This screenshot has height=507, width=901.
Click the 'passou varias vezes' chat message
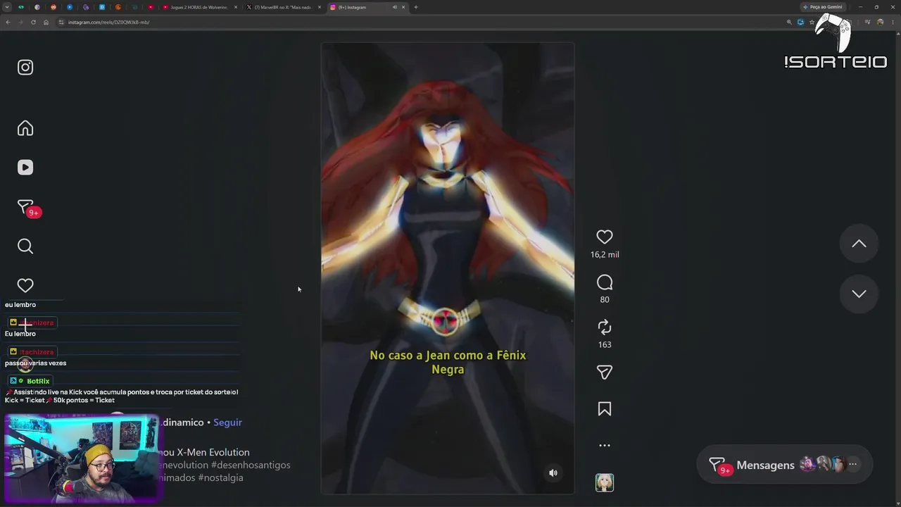tap(35, 363)
